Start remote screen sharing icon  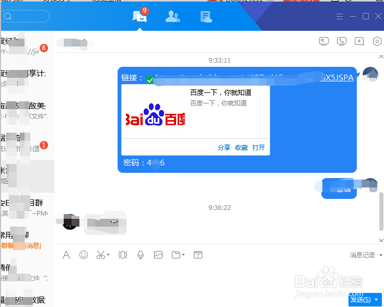tap(324, 41)
